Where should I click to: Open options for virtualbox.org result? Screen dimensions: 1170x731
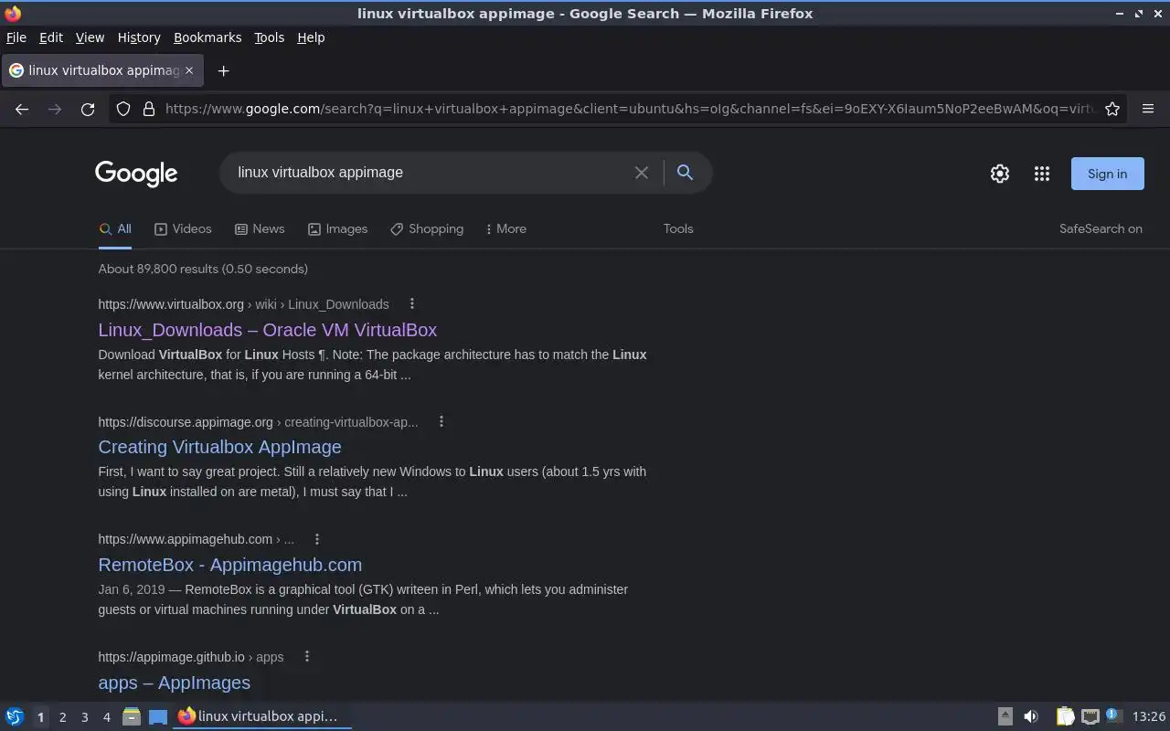click(x=411, y=303)
